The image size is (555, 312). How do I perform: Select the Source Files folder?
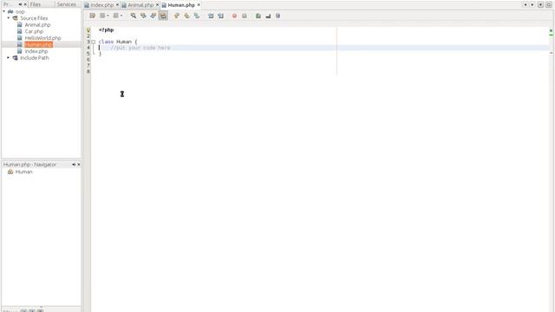tap(34, 18)
